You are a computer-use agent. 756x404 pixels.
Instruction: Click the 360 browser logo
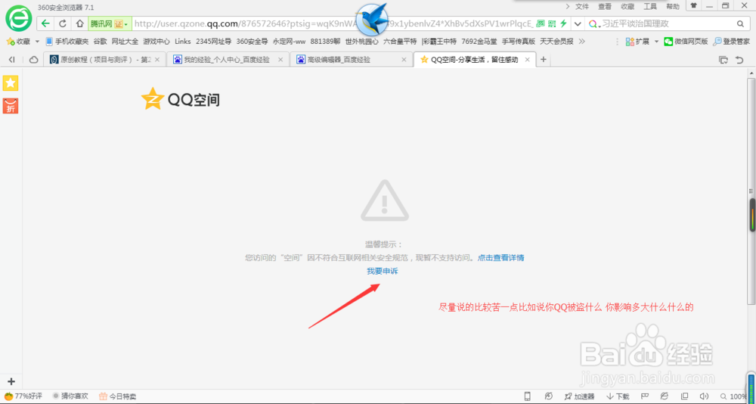pos(19,20)
